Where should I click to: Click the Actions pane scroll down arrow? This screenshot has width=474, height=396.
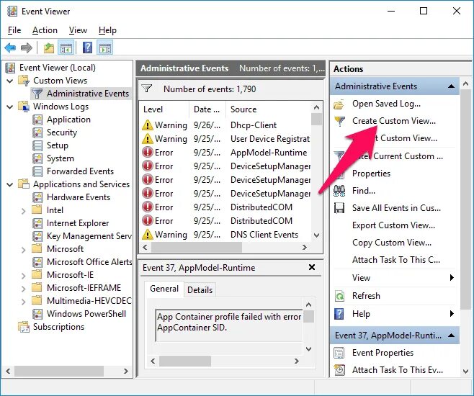tap(466, 372)
